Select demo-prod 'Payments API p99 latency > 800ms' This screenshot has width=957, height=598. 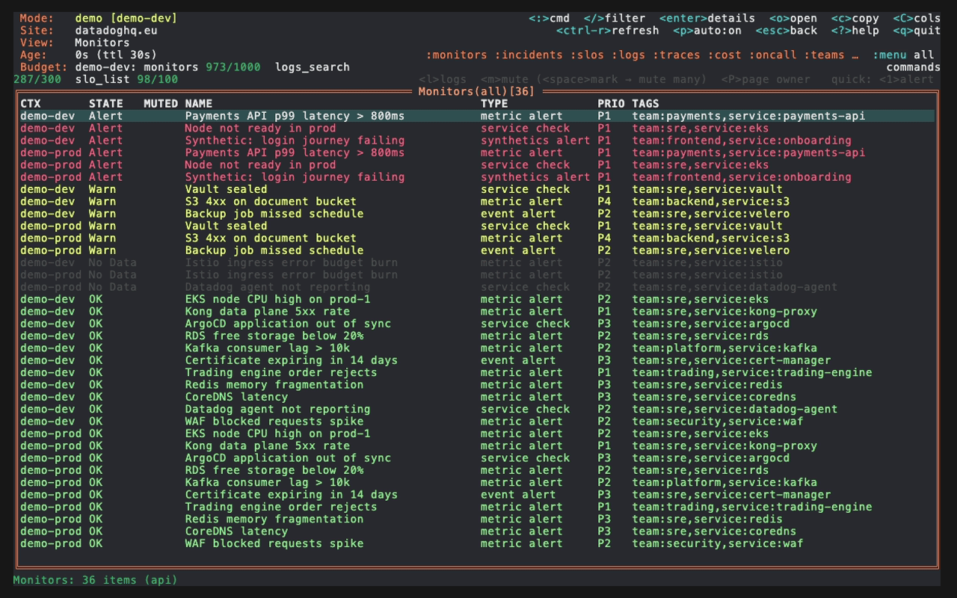[x=477, y=152]
